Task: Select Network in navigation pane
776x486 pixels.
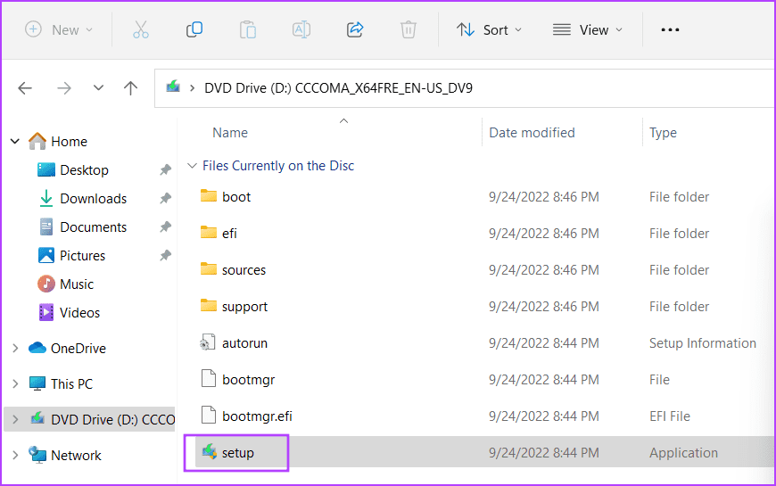Action: 65,456
